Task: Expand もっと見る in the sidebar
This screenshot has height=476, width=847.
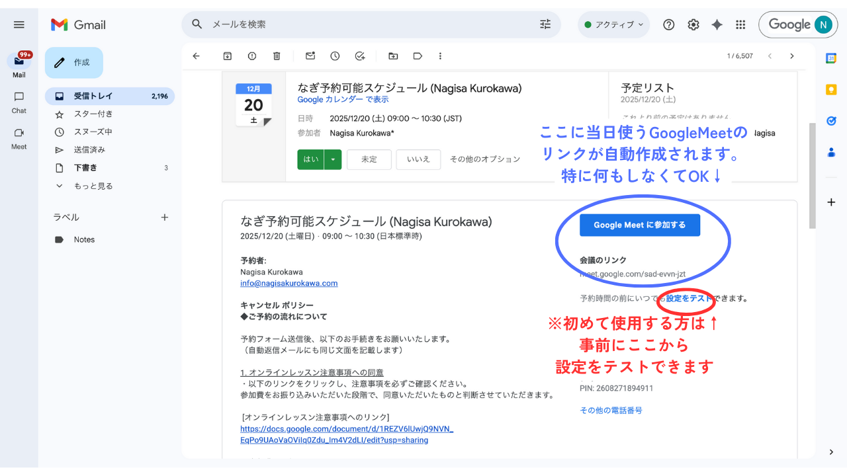Action: (x=93, y=186)
